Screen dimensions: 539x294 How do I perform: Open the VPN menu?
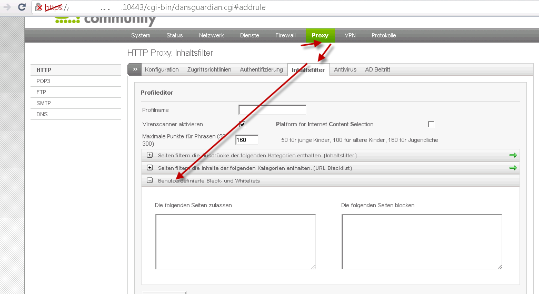click(350, 35)
